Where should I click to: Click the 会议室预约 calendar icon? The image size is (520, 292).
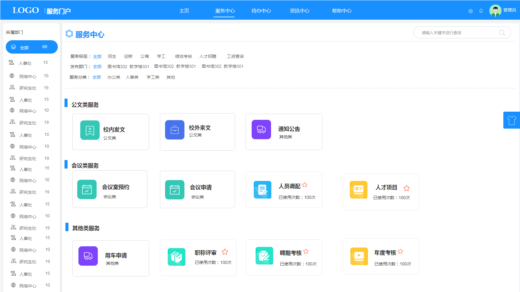[87, 190]
